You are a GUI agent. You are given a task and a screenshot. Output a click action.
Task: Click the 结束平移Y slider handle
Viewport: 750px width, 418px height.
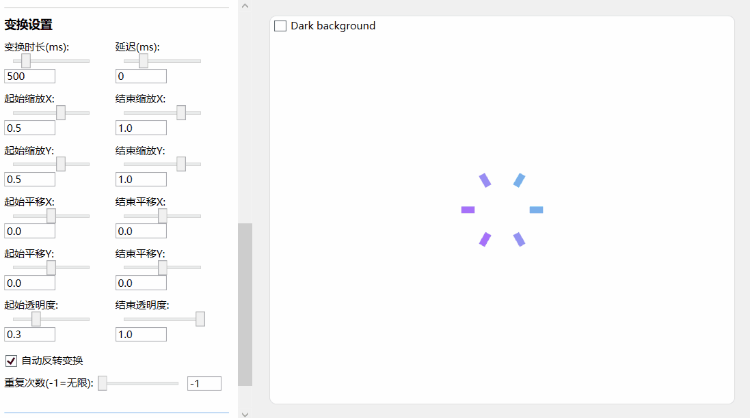click(163, 268)
